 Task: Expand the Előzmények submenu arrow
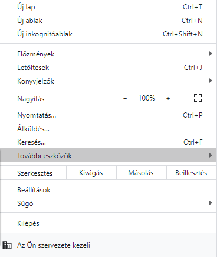click(x=211, y=54)
